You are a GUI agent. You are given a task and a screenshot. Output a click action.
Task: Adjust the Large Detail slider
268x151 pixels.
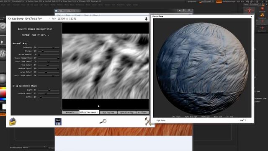49,72
